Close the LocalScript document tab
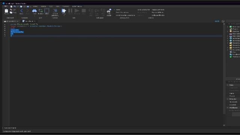240x135 pixels. click(x=35, y=21)
